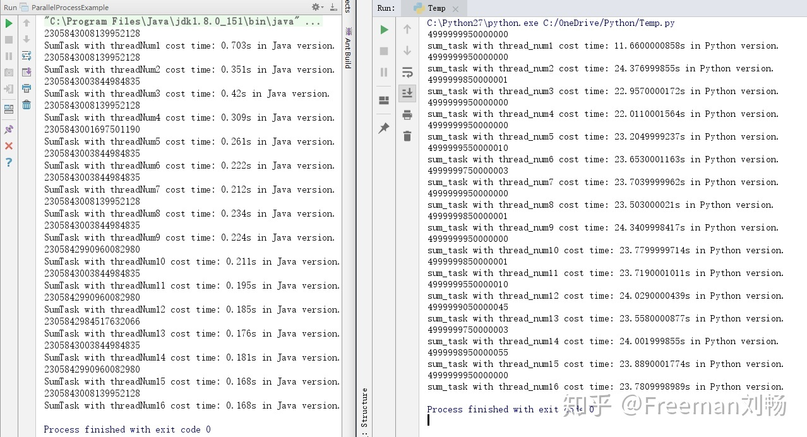Toggle scroll to end in Python console

[x=407, y=93]
